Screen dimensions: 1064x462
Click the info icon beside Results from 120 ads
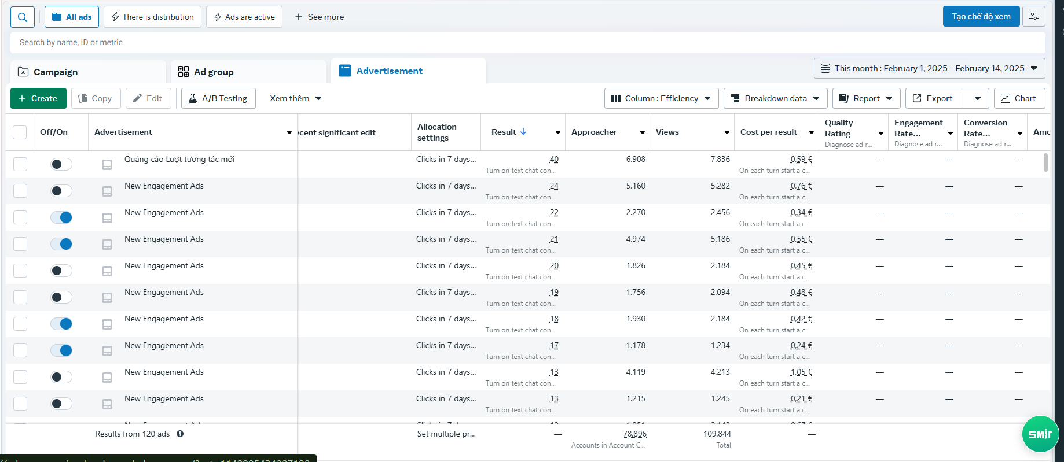tap(180, 434)
